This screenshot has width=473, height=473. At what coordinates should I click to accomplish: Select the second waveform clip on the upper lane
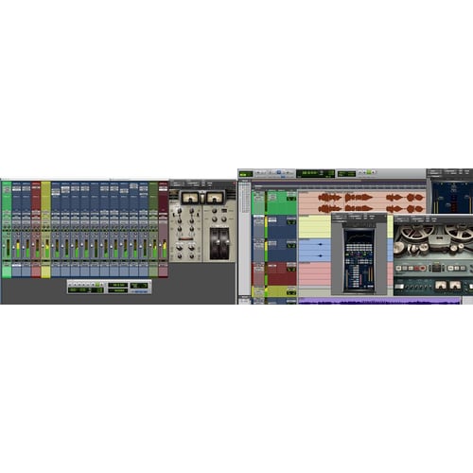pyautogui.click(x=359, y=198)
